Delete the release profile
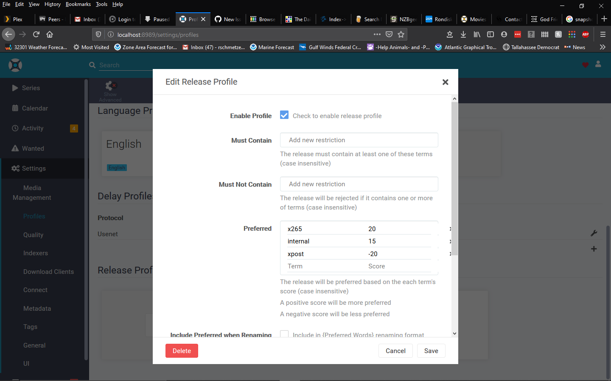This screenshot has width=611, height=381. click(x=182, y=351)
